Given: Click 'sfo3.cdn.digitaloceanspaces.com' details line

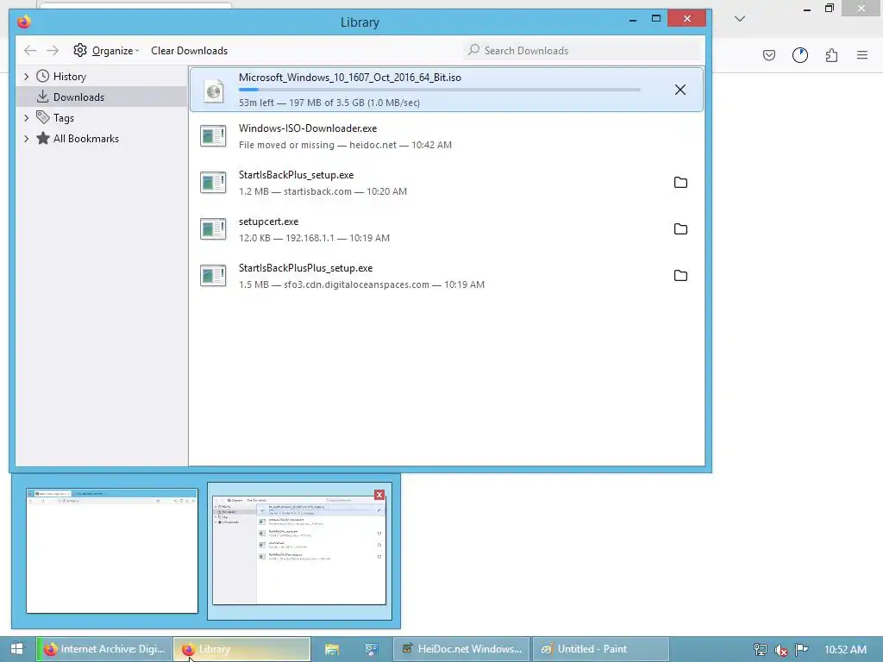Looking at the screenshot, I should [361, 284].
